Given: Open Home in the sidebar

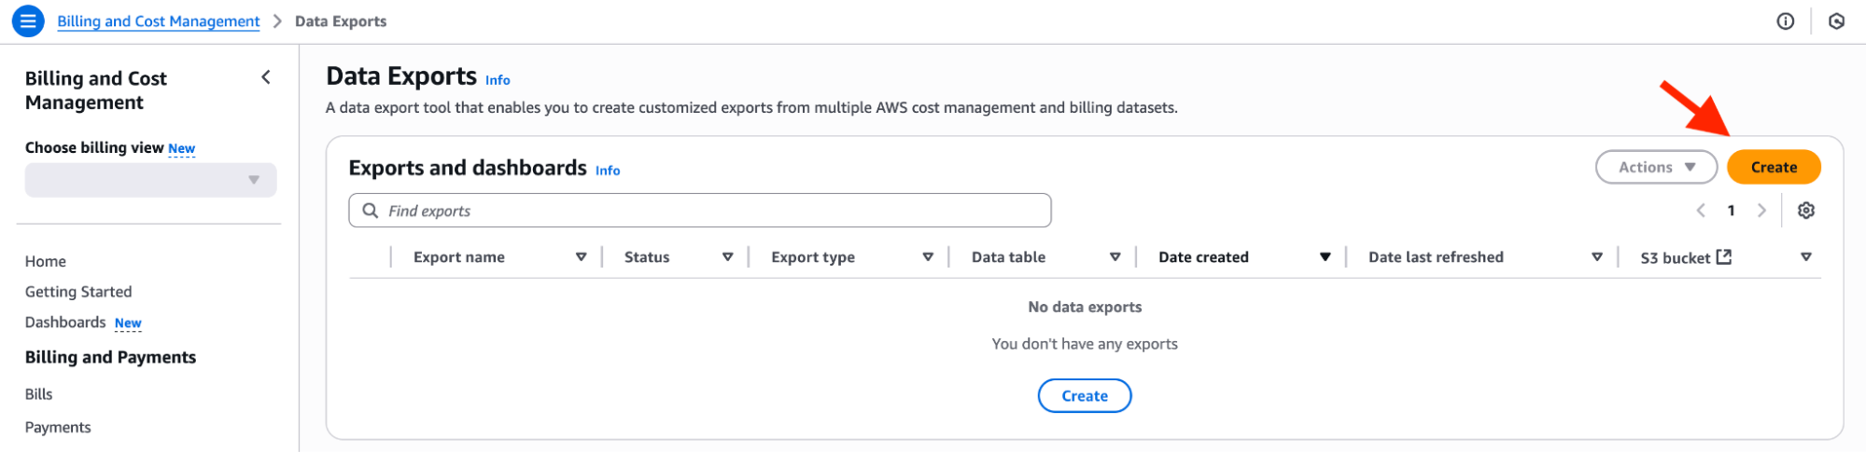Looking at the screenshot, I should (46, 261).
